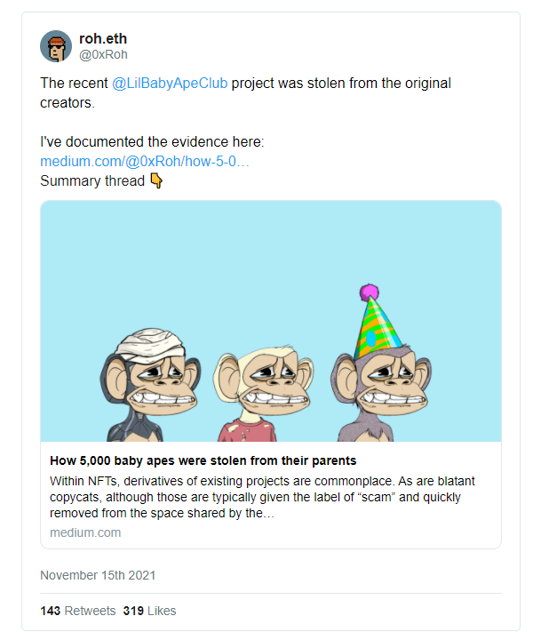Viewport: 541px width, 640px height.
Task: Open the medium.com/@0xRoh article link
Action: tap(144, 162)
